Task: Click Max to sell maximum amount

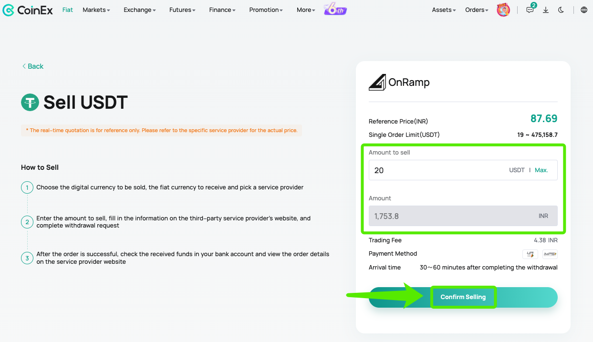Action: 541,170
